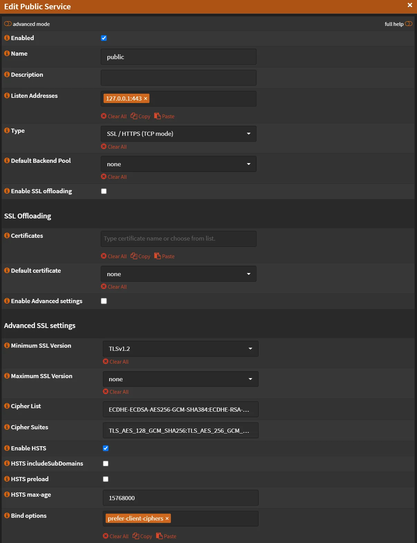Remove the 127.0.0.1:443 listen address tag
Image resolution: width=417 pixels, height=543 pixels.
[x=146, y=99]
